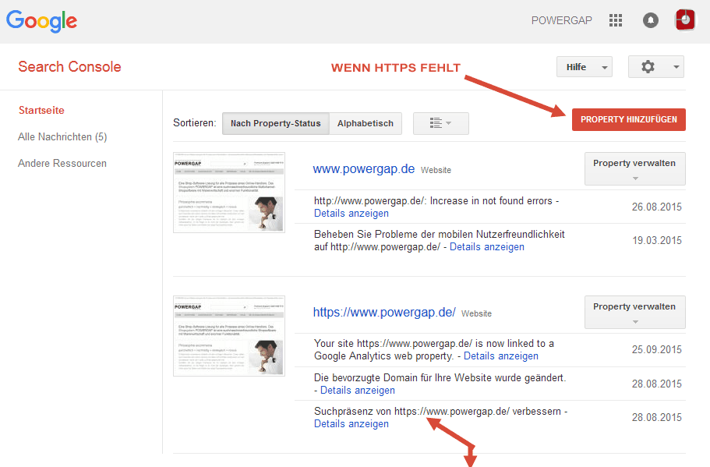Image resolution: width=710 pixels, height=467 pixels.
Task: Click thumbnail of www.powergap.de property
Action: (229, 193)
